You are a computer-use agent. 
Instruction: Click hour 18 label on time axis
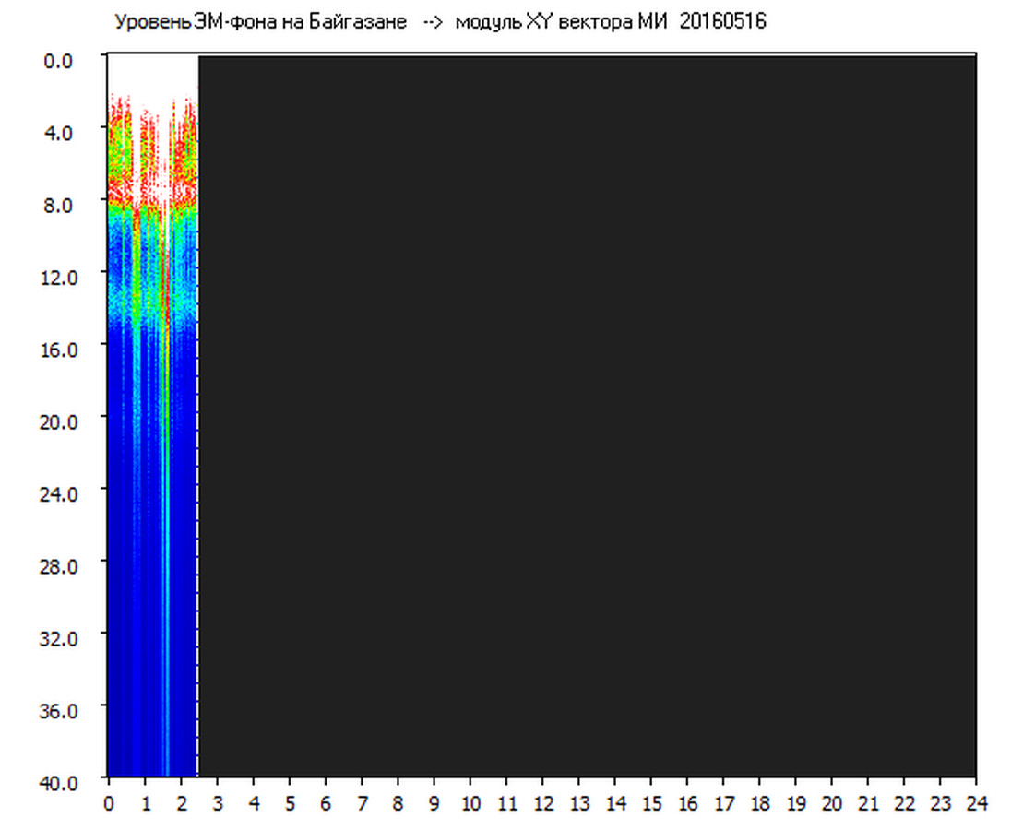[x=759, y=803]
